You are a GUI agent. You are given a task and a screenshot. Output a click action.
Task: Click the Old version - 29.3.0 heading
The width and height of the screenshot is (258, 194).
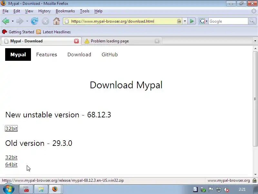point(39,143)
